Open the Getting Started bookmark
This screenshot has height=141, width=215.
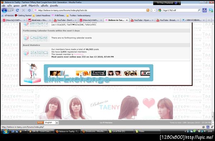[23, 15]
